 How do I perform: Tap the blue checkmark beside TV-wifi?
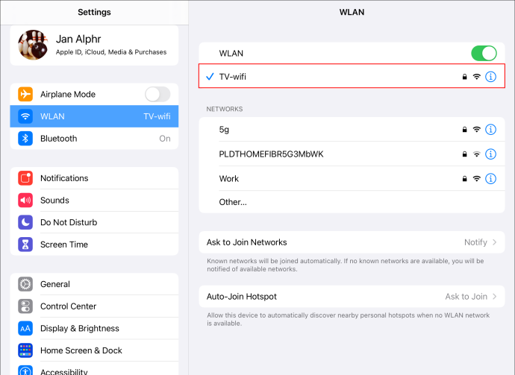pyautogui.click(x=210, y=77)
